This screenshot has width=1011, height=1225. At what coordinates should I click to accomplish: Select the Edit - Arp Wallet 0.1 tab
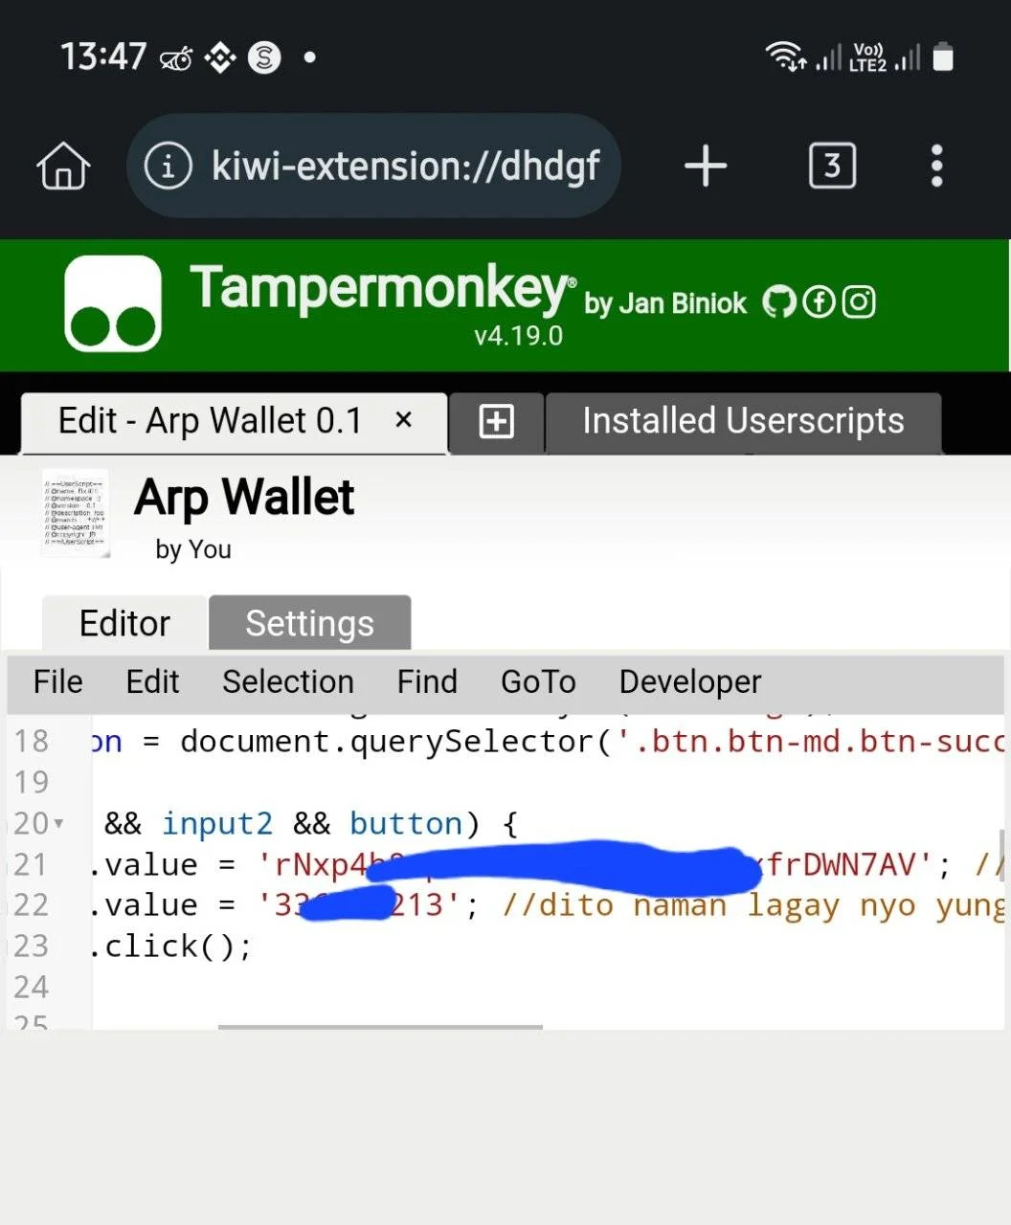234,421
